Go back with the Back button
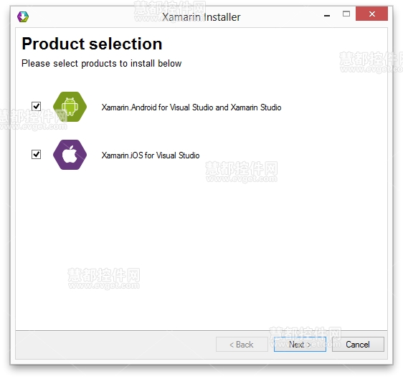 pyautogui.click(x=242, y=345)
